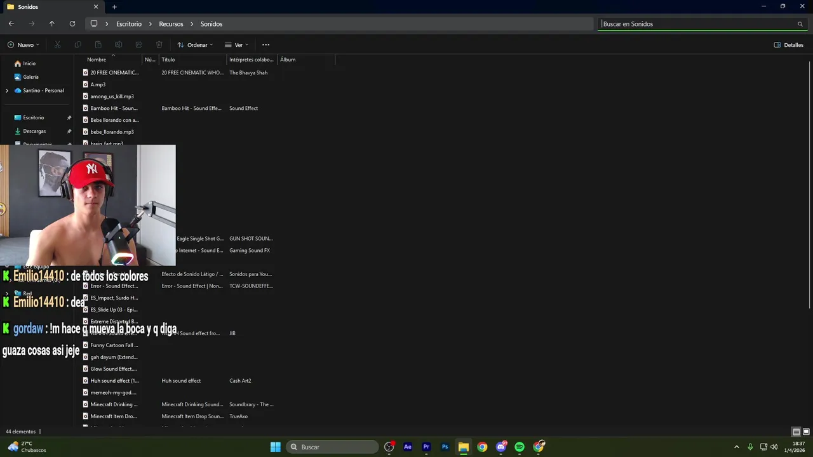Refresh the Sonidos folder view
This screenshot has height=457, width=813.
(72, 23)
